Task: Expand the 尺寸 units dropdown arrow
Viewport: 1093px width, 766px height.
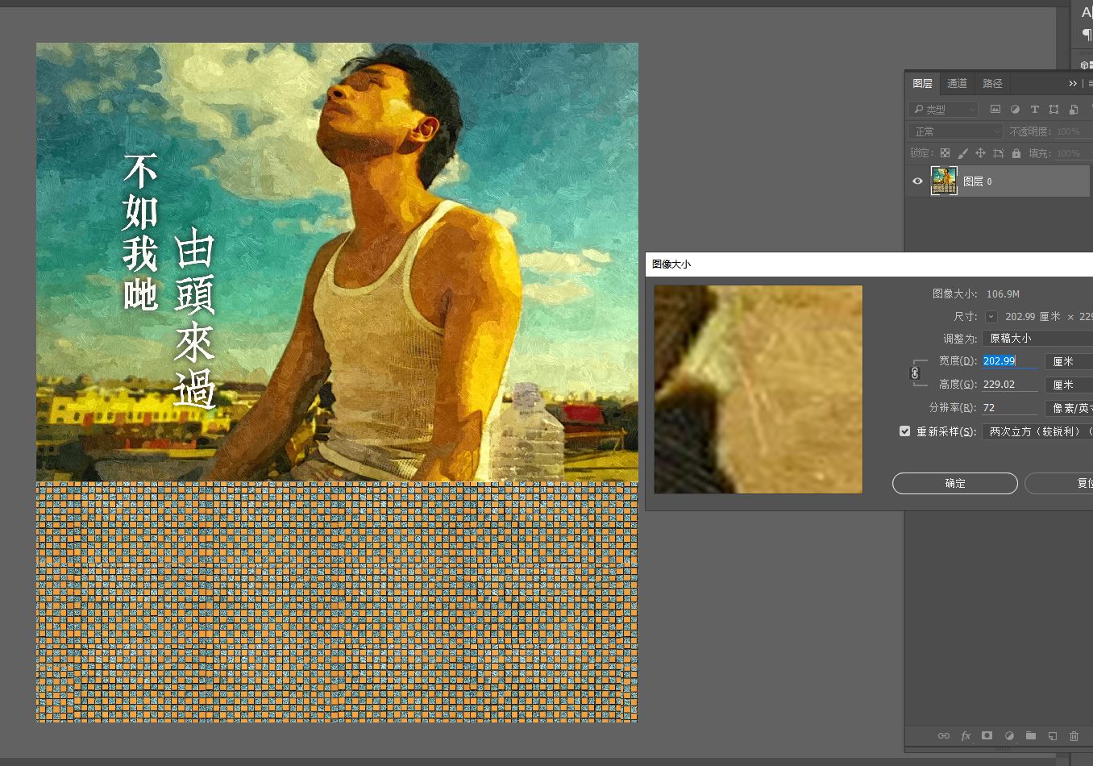Action: [x=991, y=317]
